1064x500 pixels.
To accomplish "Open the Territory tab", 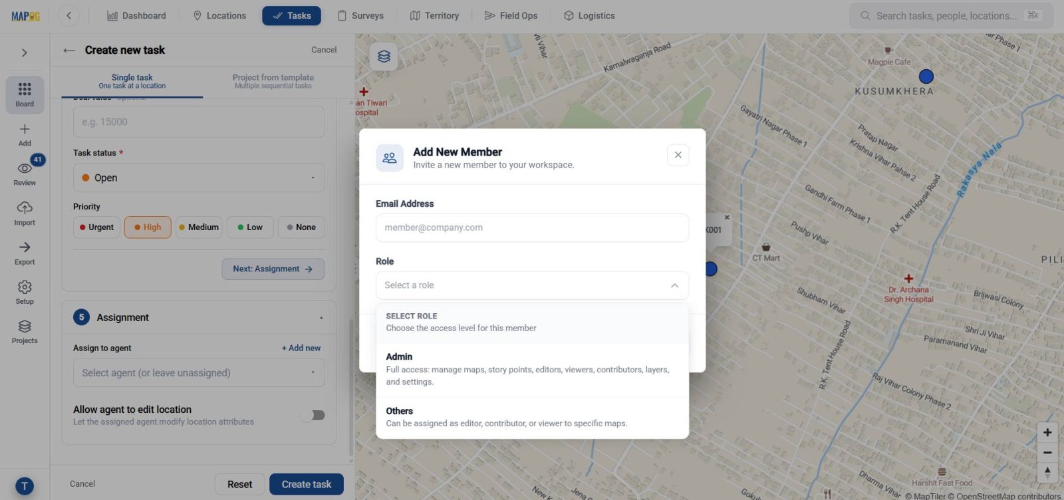I will coord(434,15).
